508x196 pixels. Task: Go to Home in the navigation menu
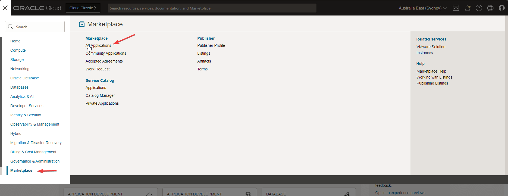coord(15,41)
